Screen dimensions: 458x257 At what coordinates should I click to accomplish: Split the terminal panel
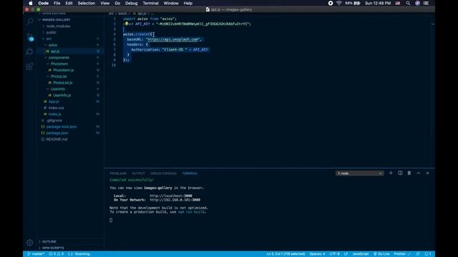click(400, 173)
